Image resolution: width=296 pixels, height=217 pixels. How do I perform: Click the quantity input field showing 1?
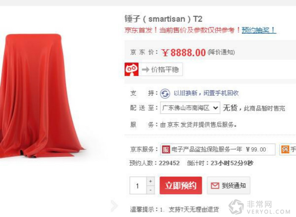coord(138,185)
